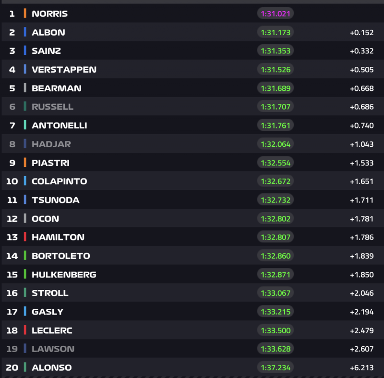Image resolution: width=384 pixels, height=378 pixels.
Task: Click the orange team color bar beside NORRIS
Action: (25, 13)
